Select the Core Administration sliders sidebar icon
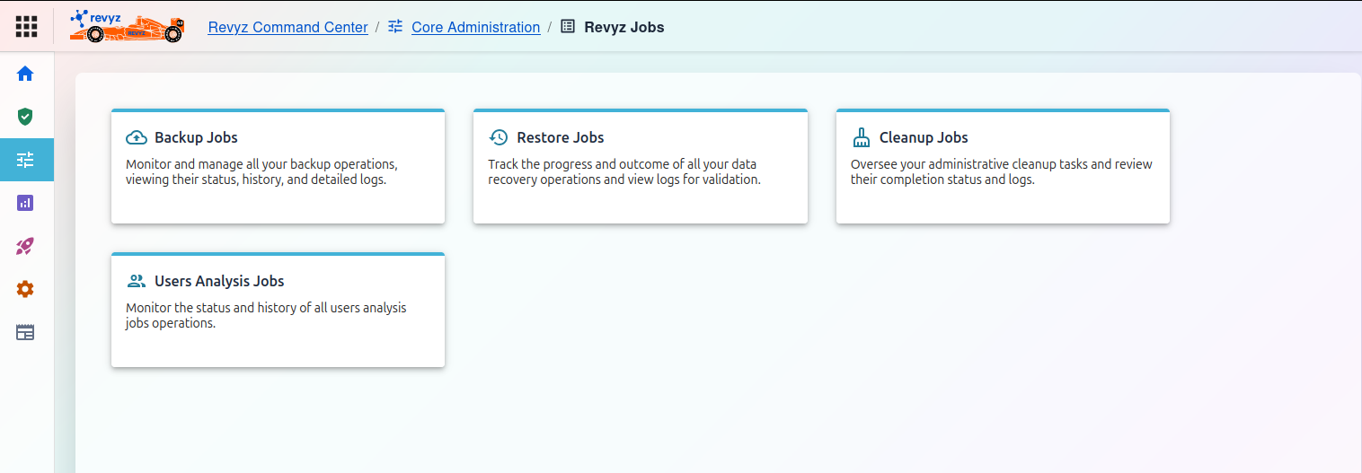 pos(25,160)
